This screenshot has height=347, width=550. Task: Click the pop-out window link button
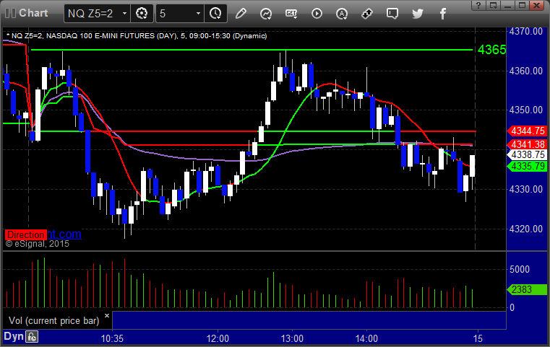pyautogui.click(x=493, y=5)
